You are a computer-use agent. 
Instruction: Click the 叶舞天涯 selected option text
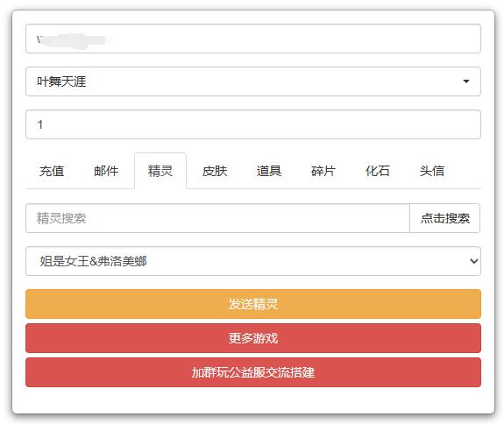click(x=61, y=81)
